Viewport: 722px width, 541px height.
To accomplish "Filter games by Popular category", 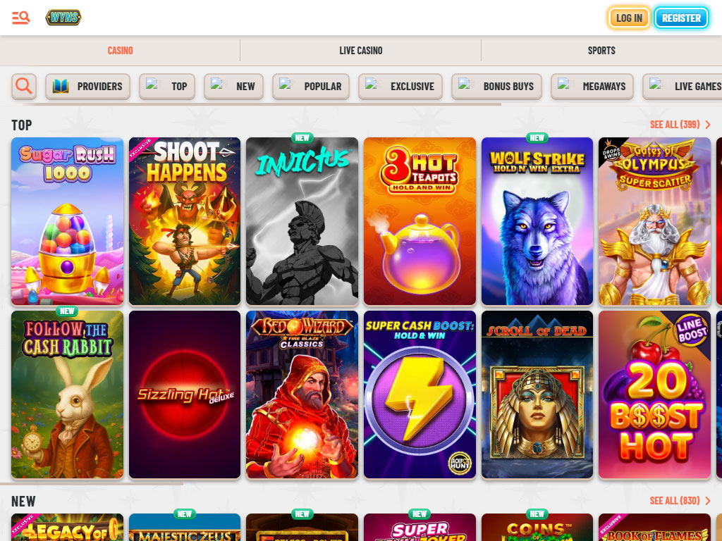I will point(311,86).
